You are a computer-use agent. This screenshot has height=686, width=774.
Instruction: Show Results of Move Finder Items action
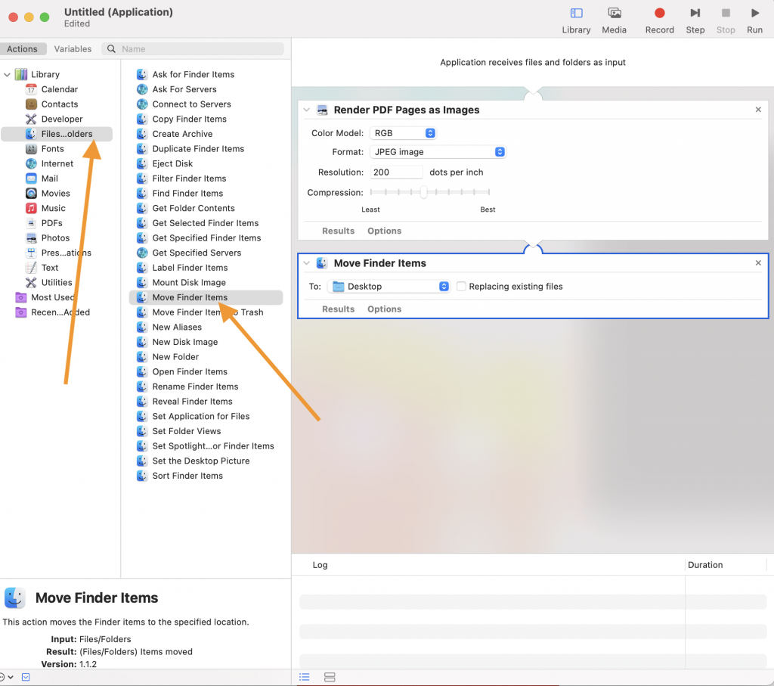338,309
